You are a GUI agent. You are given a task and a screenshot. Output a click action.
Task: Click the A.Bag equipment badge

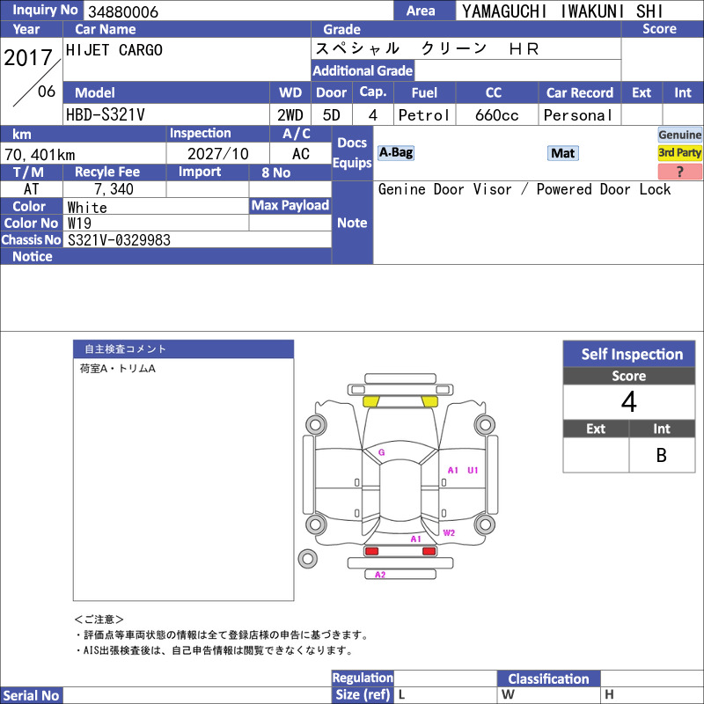(395, 152)
